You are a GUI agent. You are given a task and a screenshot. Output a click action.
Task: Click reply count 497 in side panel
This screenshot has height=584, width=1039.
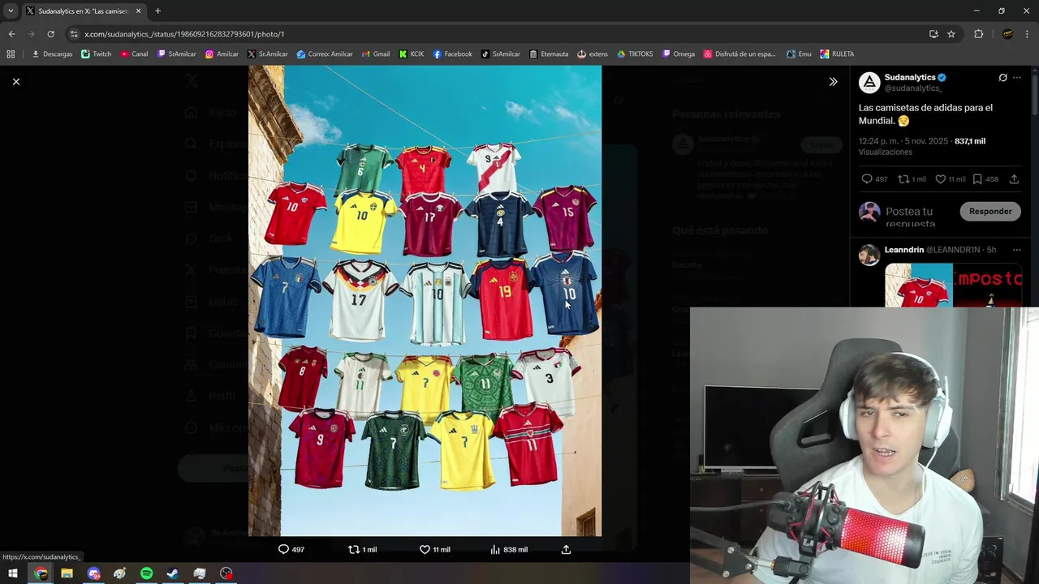point(874,179)
